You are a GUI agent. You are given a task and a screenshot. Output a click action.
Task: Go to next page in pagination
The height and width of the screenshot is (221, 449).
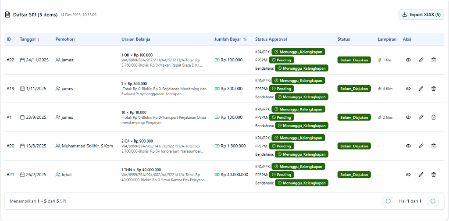click(433, 201)
